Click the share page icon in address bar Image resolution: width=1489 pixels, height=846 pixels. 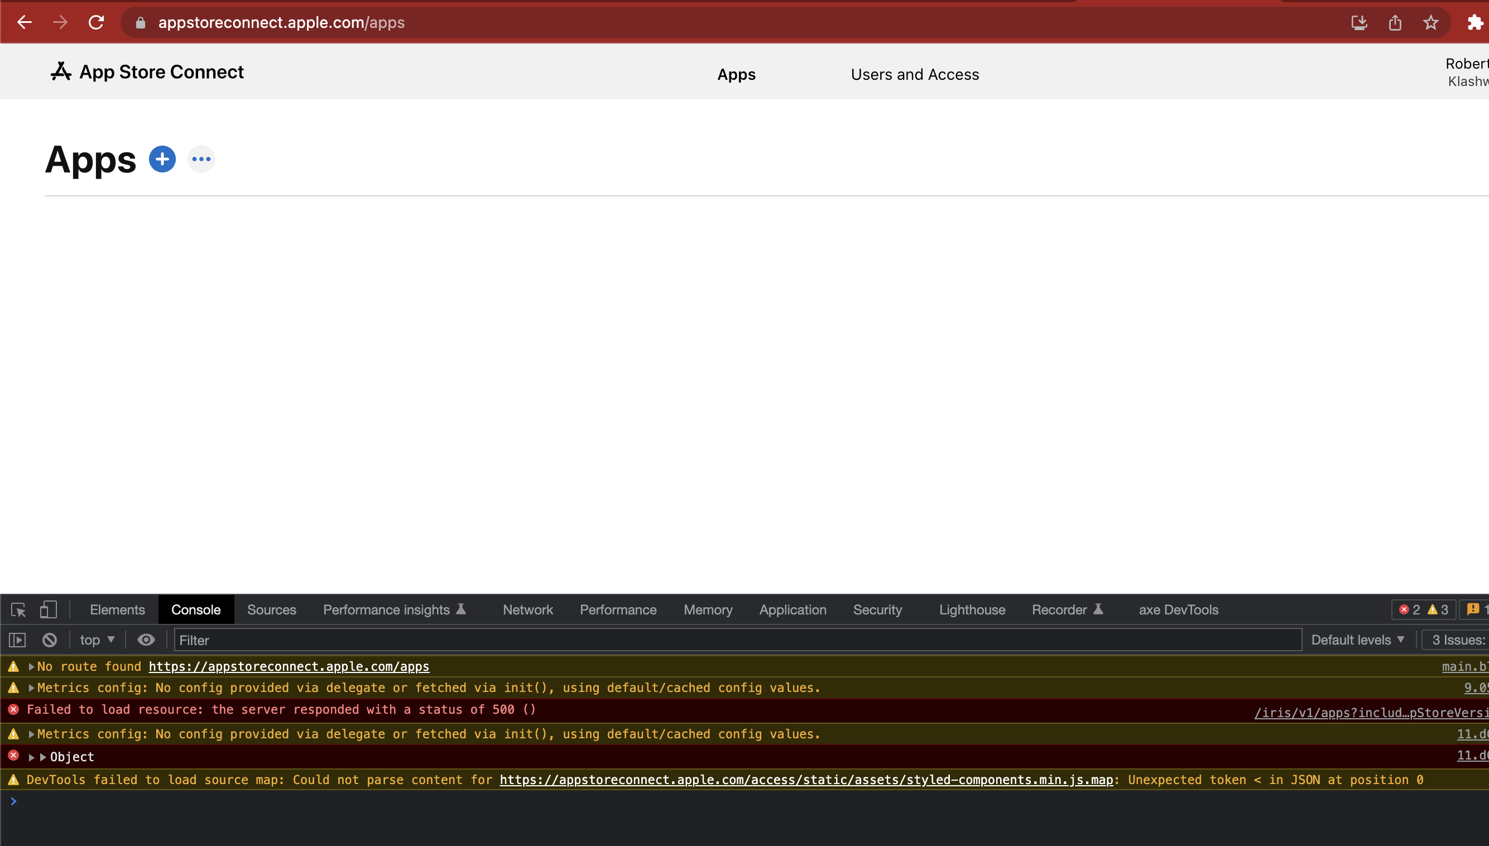tap(1395, 23)
